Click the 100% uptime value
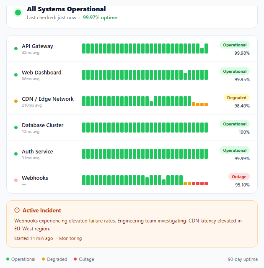This screenshot has height=268, width=264. click(244, 132)
